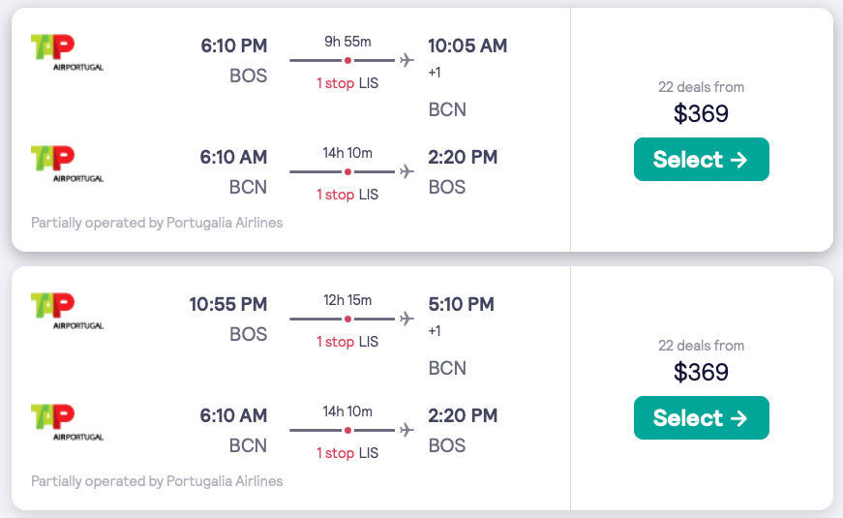Click the 5:10 PM arrival time
Viewport: 843px width, 518px height.
461,305
